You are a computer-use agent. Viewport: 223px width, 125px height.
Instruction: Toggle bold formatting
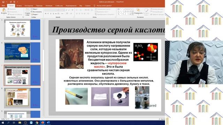[46, 14]
